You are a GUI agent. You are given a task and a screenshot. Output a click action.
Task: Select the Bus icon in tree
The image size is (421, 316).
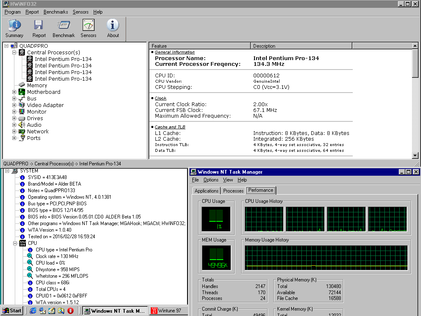click(22, 99)
